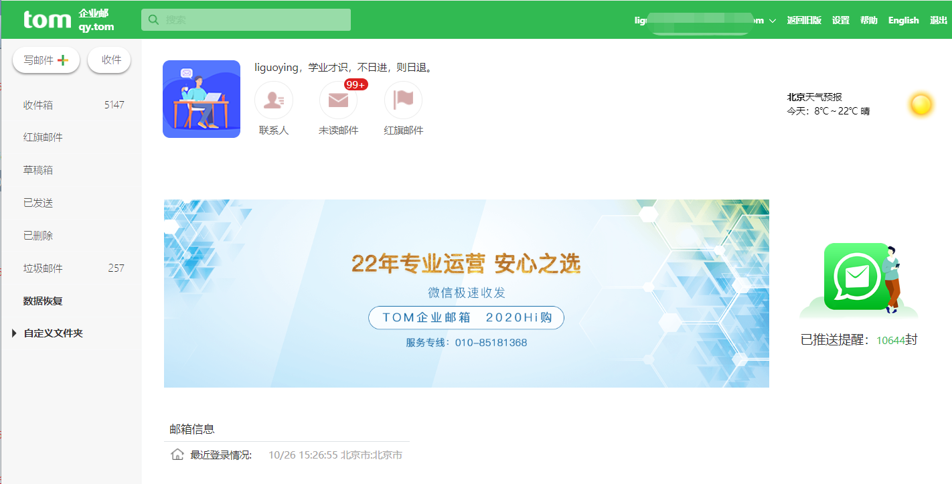Click the sun weather icon
Screen dimensions: 952x484
point(922,104)
